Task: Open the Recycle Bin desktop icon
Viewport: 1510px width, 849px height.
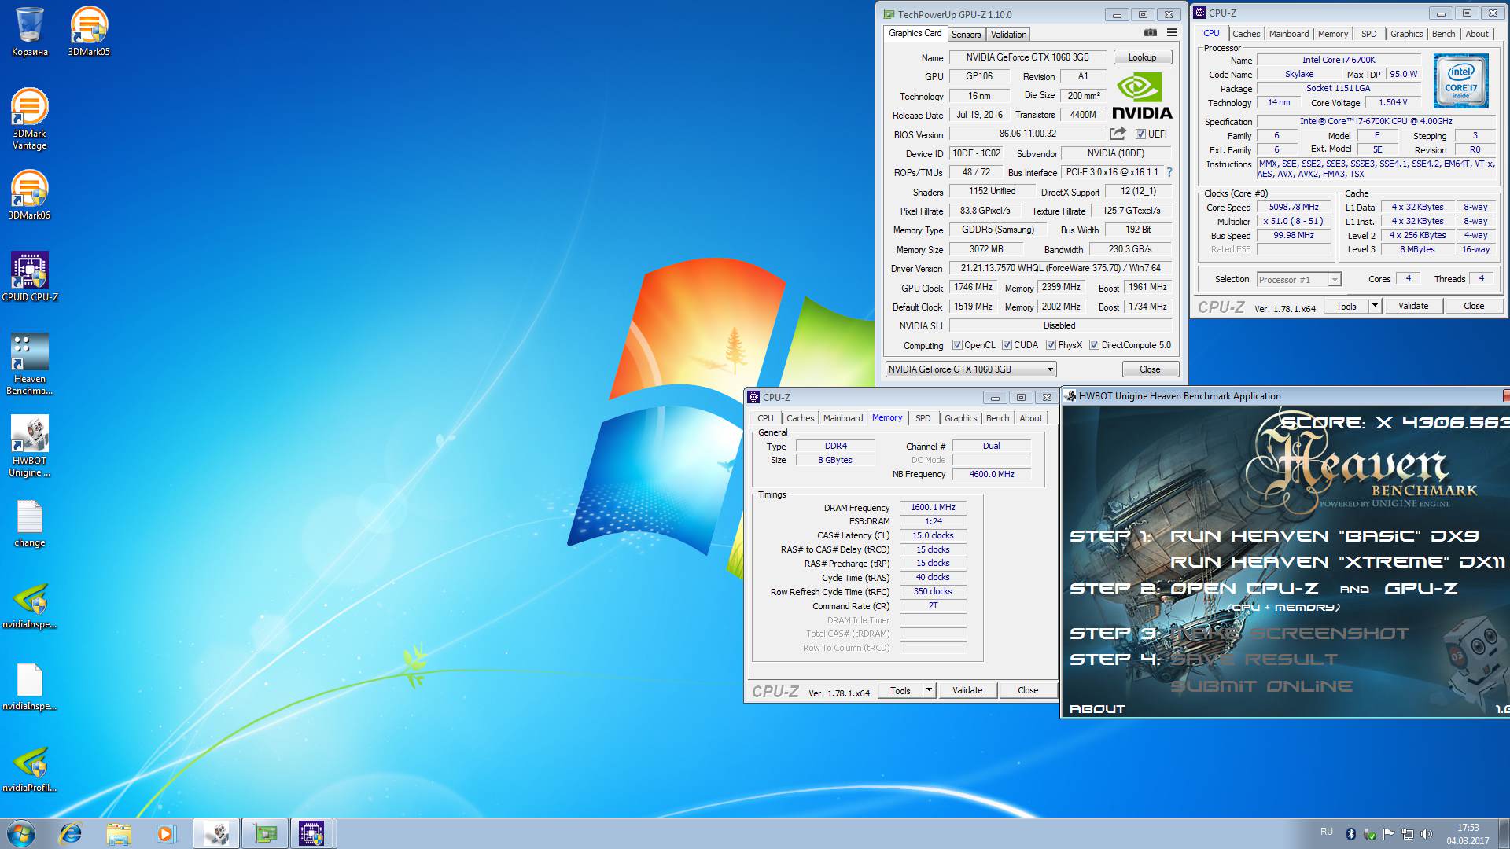Action: coord(30,32)
